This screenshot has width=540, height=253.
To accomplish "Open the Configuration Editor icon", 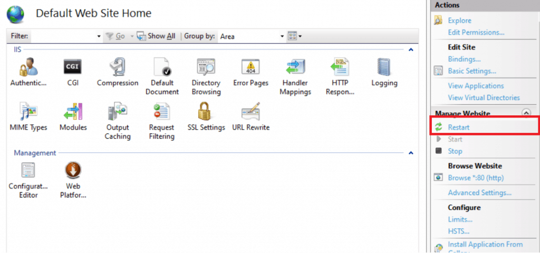I will (x=28, y=172).
